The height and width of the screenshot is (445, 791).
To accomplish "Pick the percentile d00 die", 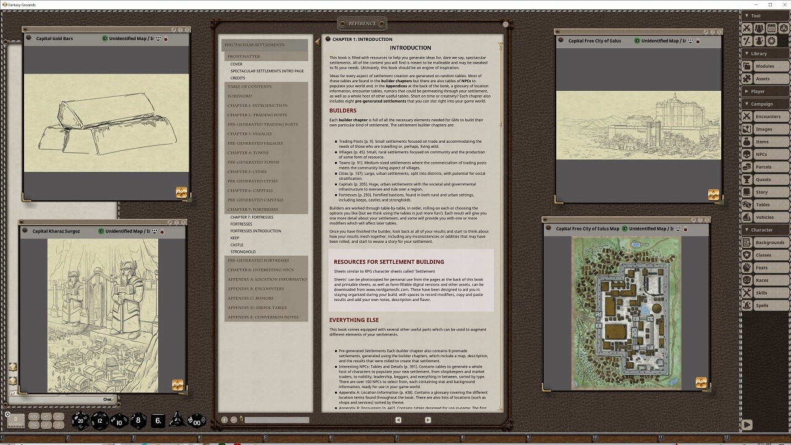I will click(x=197, y=420).
